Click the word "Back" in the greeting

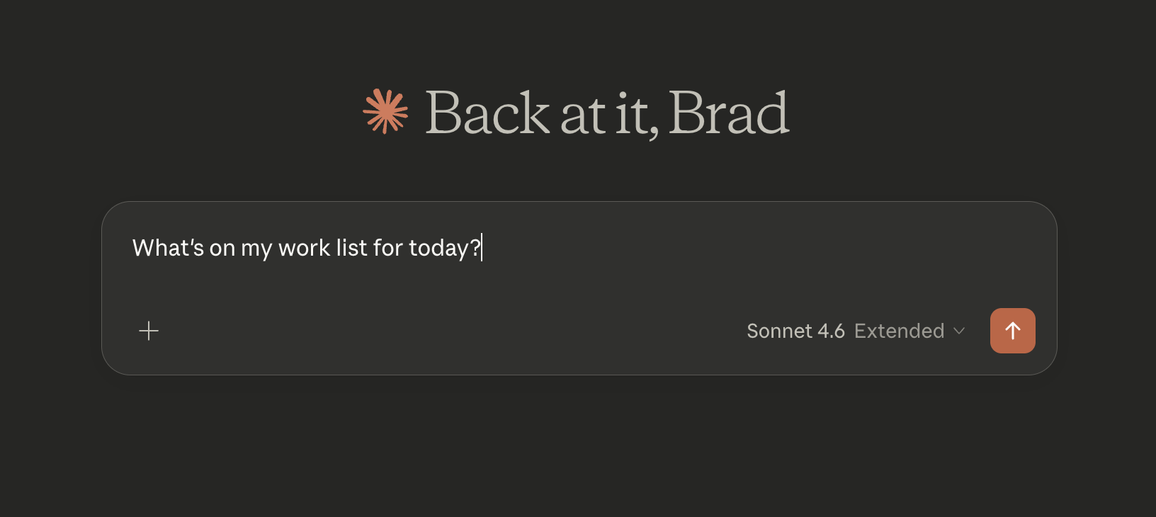click(x=487, y=113)
